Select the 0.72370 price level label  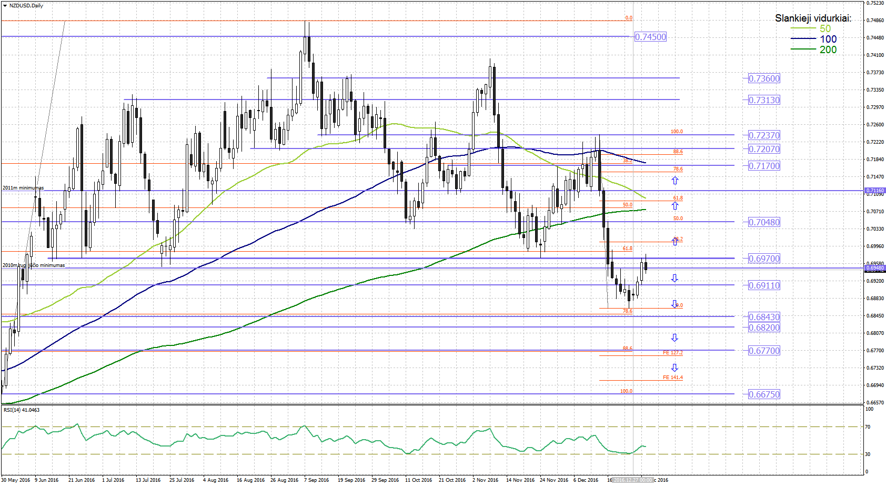click(764, 135)
